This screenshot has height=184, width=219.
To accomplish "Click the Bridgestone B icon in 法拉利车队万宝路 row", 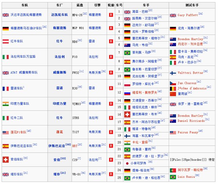I will click(x=111, y=57).
